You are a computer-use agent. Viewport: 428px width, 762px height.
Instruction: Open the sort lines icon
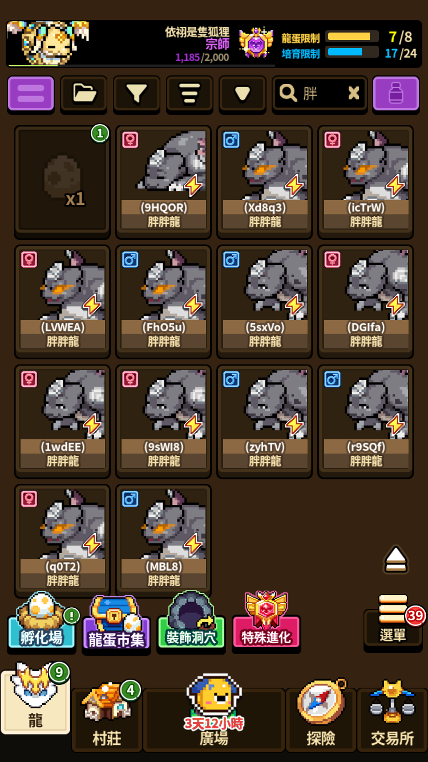point(189,93)
